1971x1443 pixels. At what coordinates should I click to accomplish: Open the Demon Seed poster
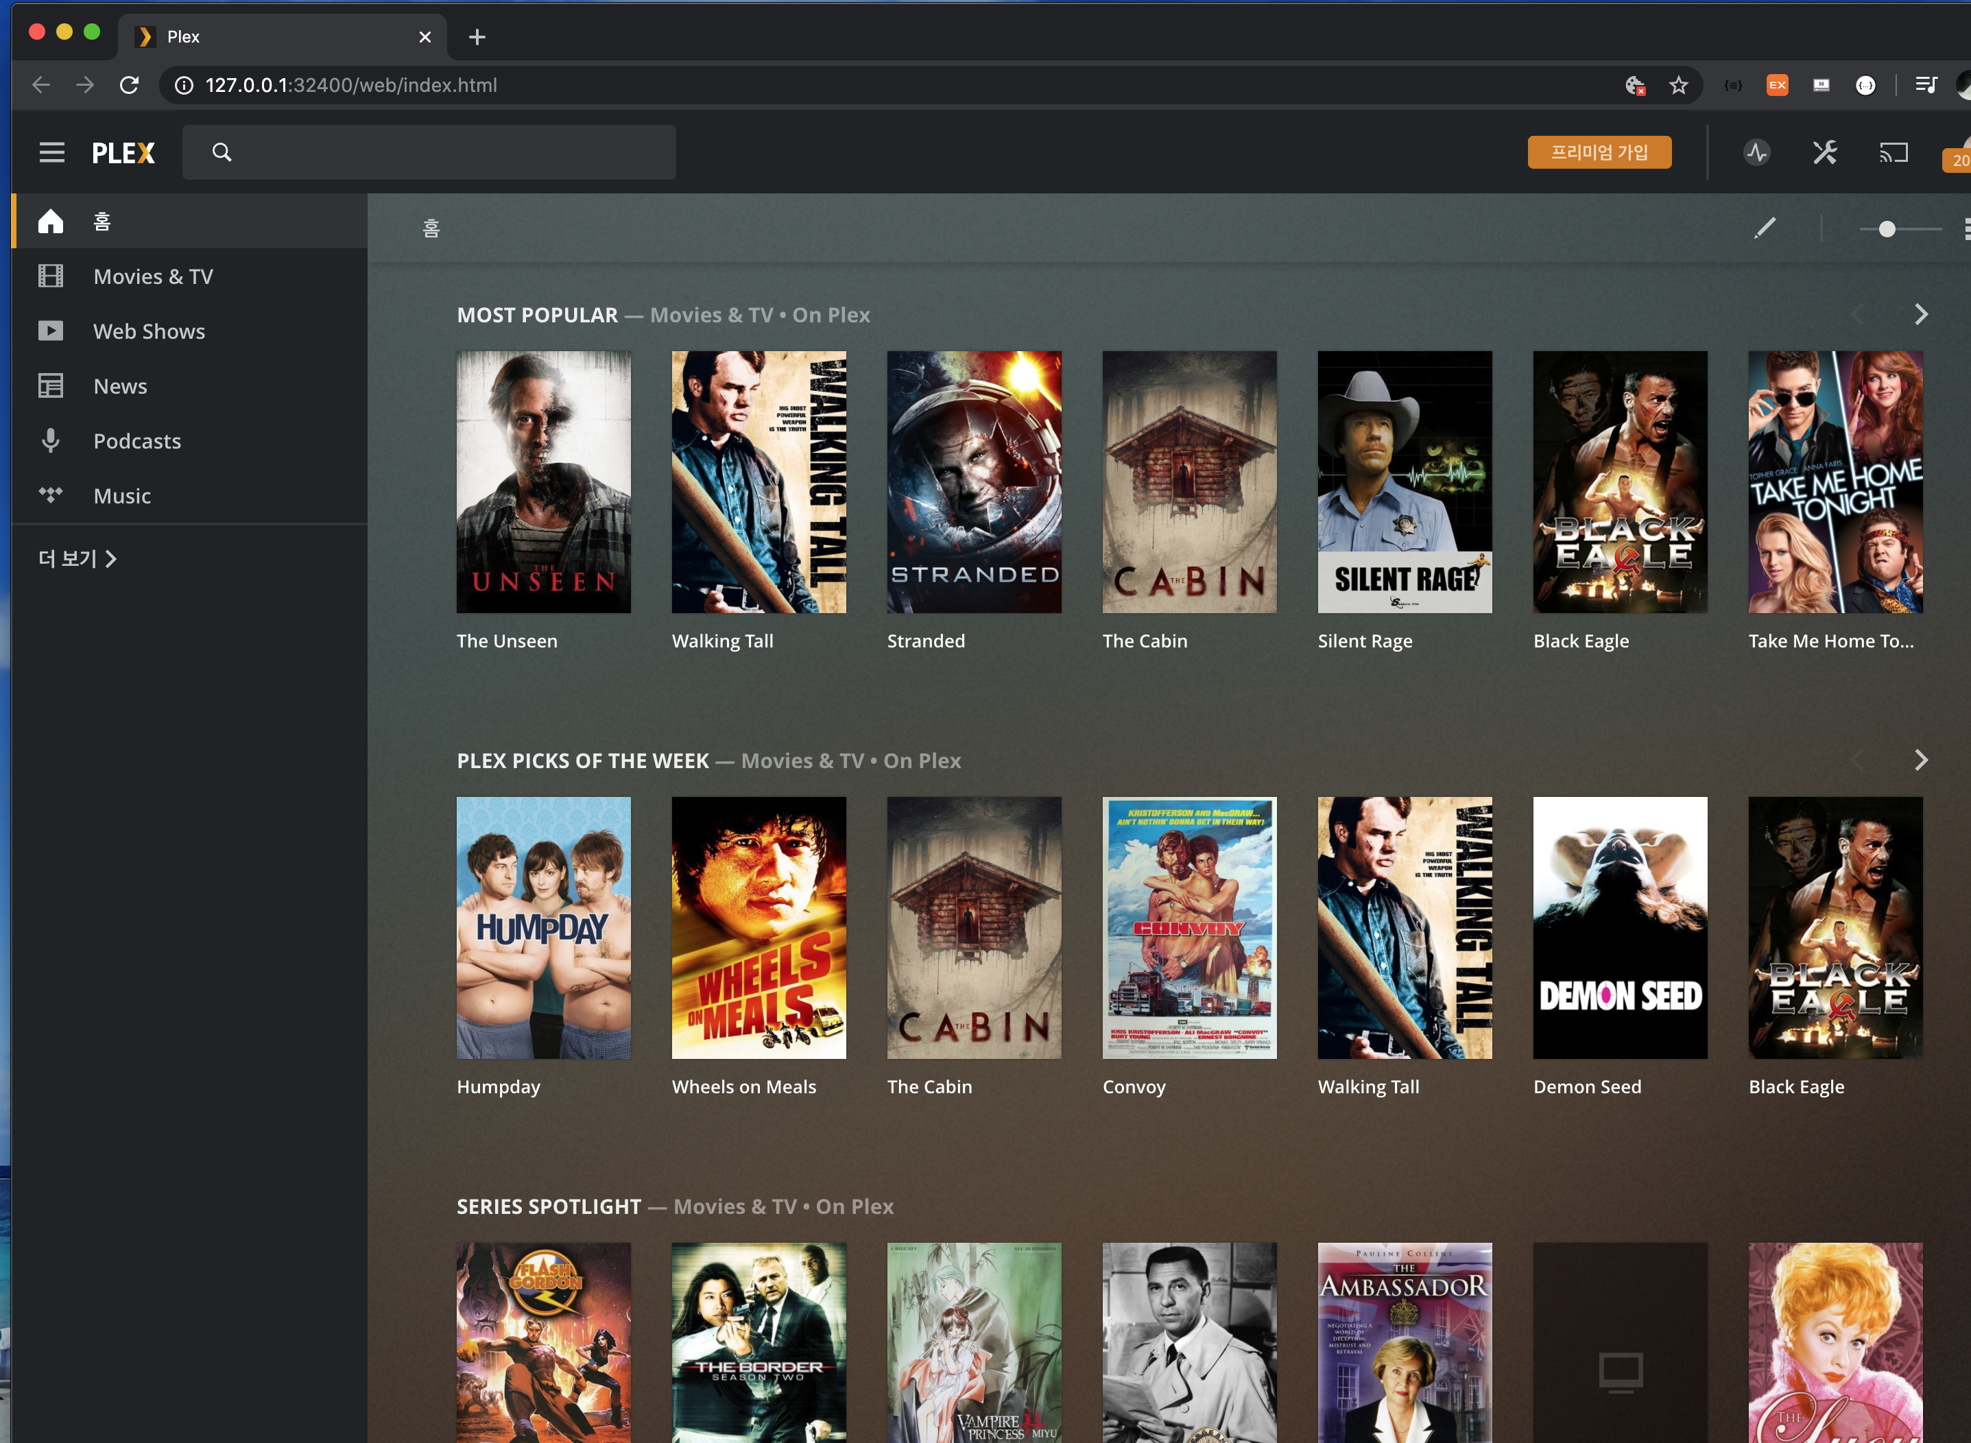tap(1620, 927)
